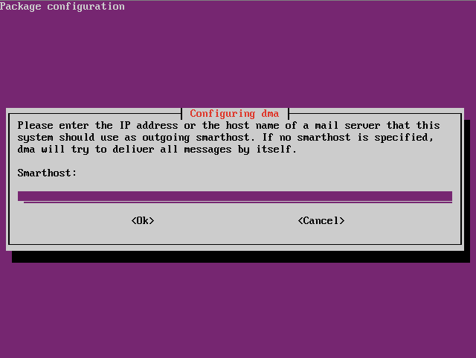
Task: Click the word "Please" starting the description
Action: click(x=35, y=125)
